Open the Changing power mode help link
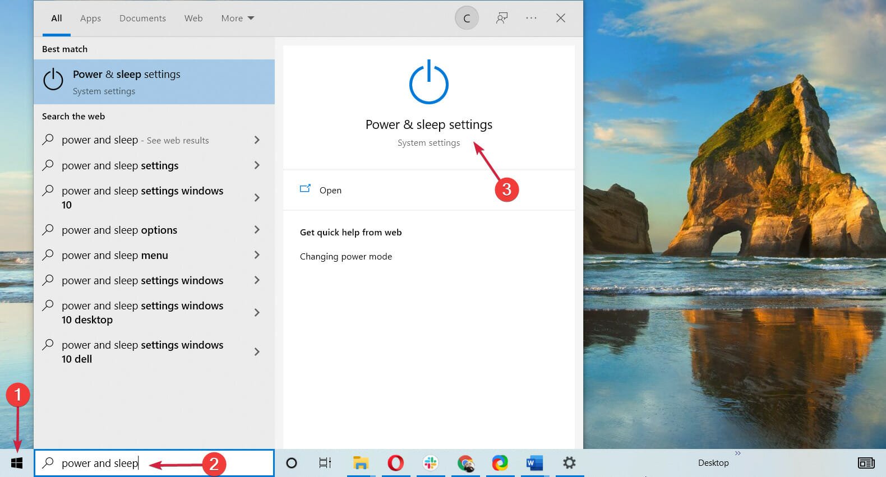 coord(346,256)
